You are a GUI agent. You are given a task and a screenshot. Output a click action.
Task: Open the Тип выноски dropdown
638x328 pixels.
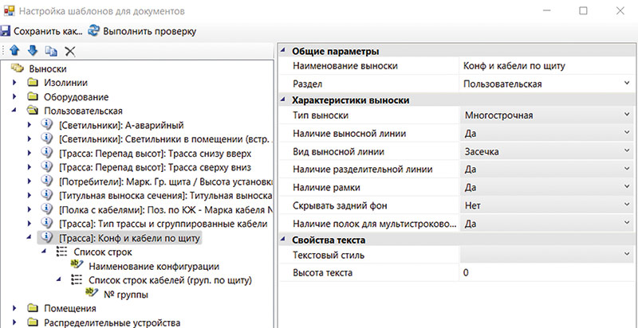point(626,116)
